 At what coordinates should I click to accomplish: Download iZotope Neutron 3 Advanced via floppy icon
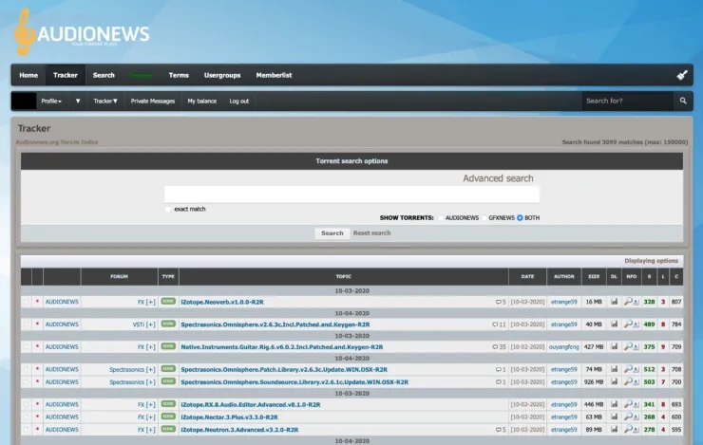(x=614, y=429)
